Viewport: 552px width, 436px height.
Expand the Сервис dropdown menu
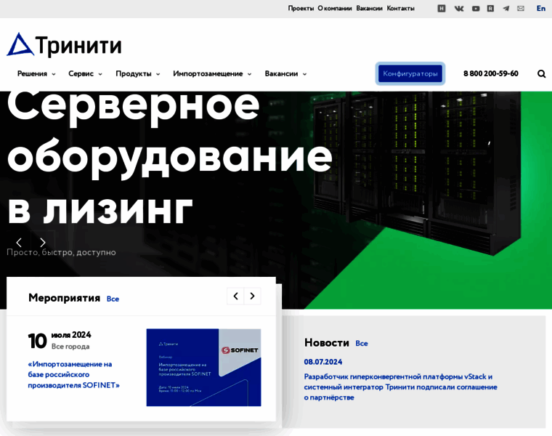pyautogui.click(x=85, y=73)
